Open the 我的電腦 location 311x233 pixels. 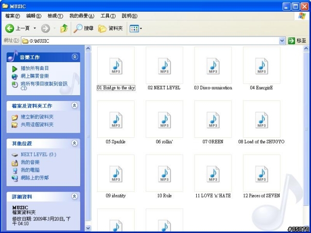(x=30, y=170)
